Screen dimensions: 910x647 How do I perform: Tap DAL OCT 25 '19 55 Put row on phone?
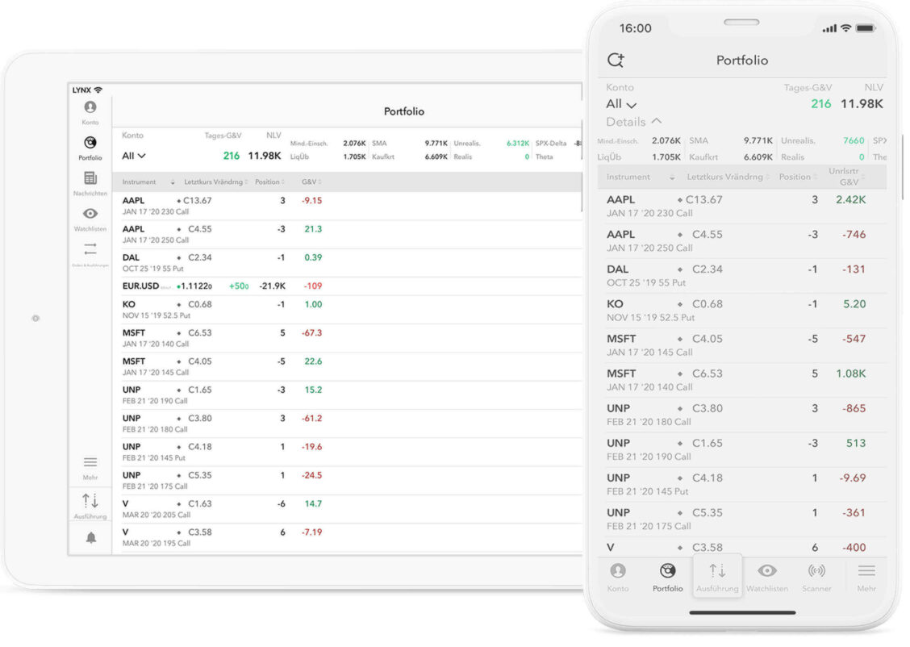741,276
